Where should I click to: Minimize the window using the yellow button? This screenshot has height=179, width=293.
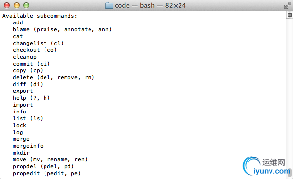point(17,5)
